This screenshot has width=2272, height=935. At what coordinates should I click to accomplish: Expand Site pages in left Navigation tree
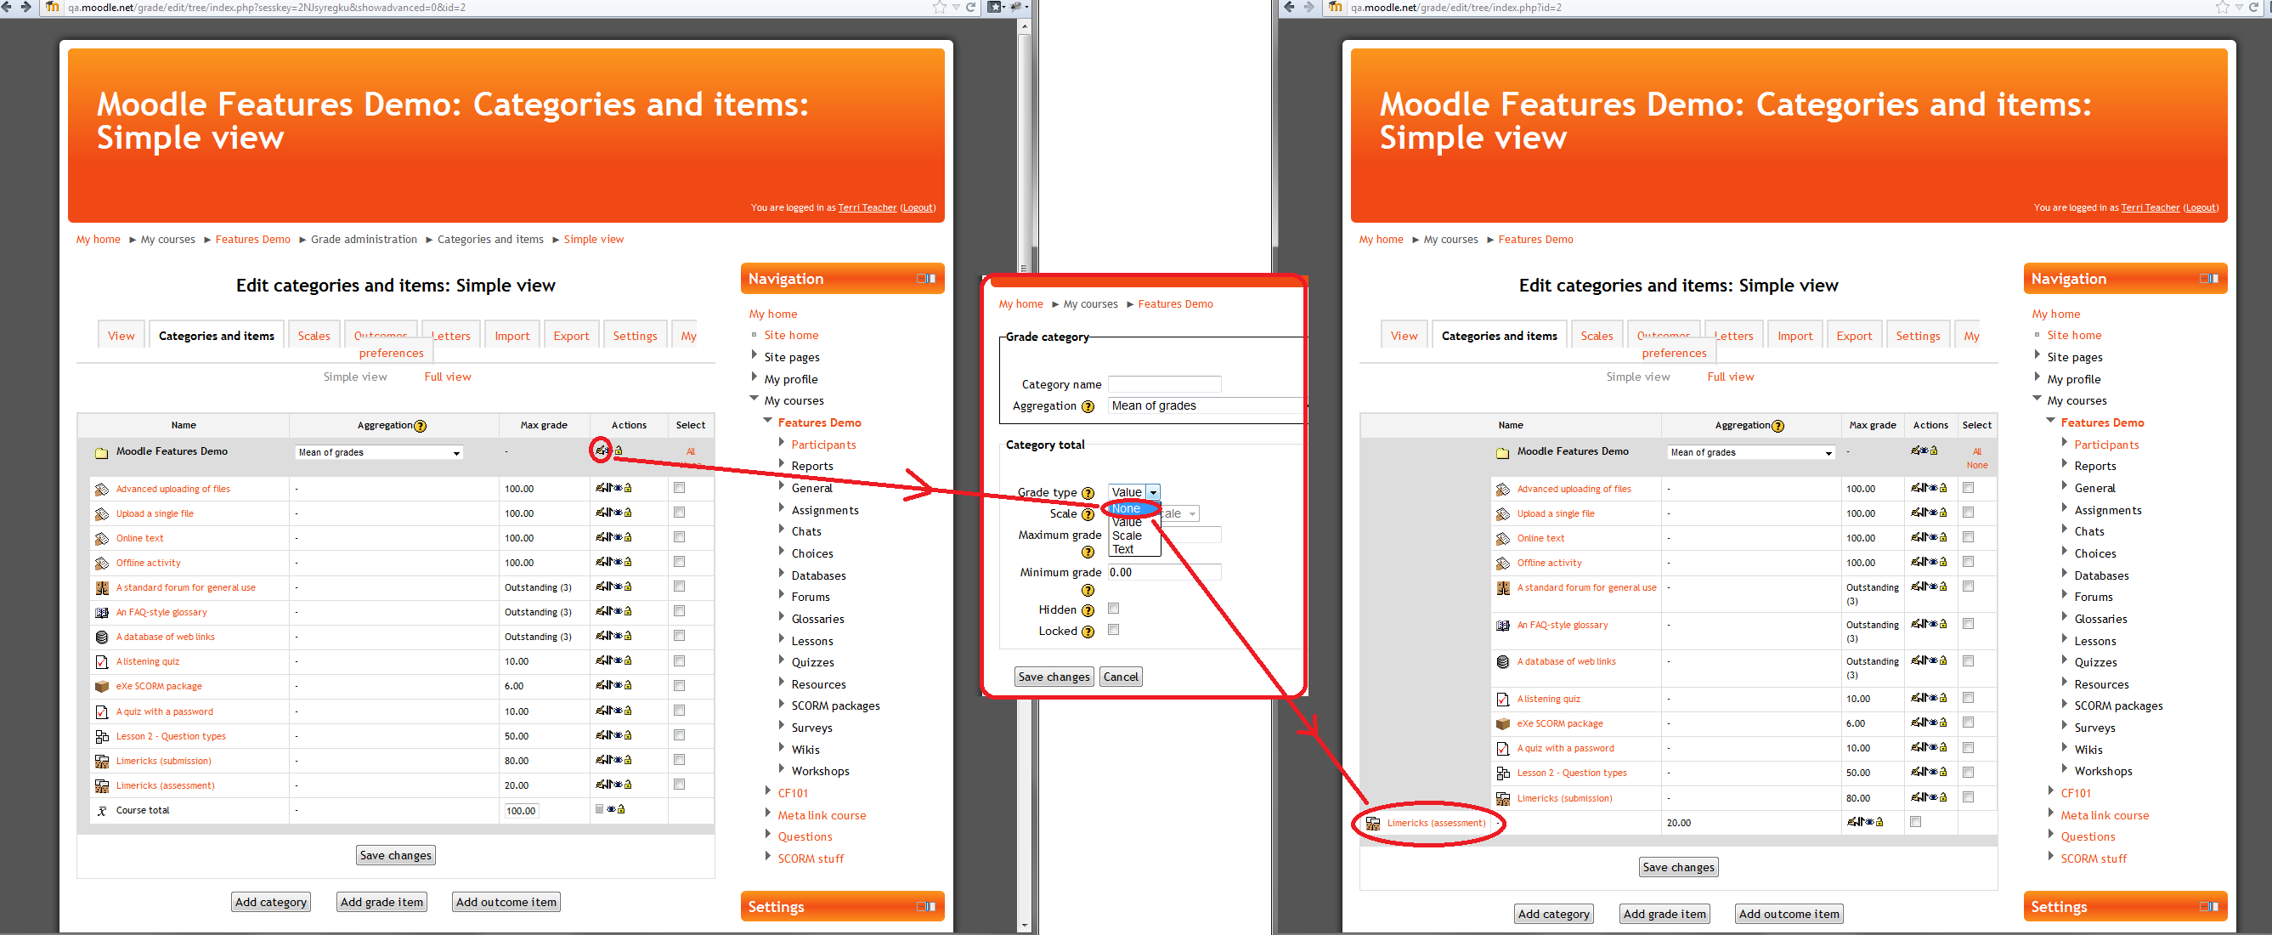click(755, 354)
